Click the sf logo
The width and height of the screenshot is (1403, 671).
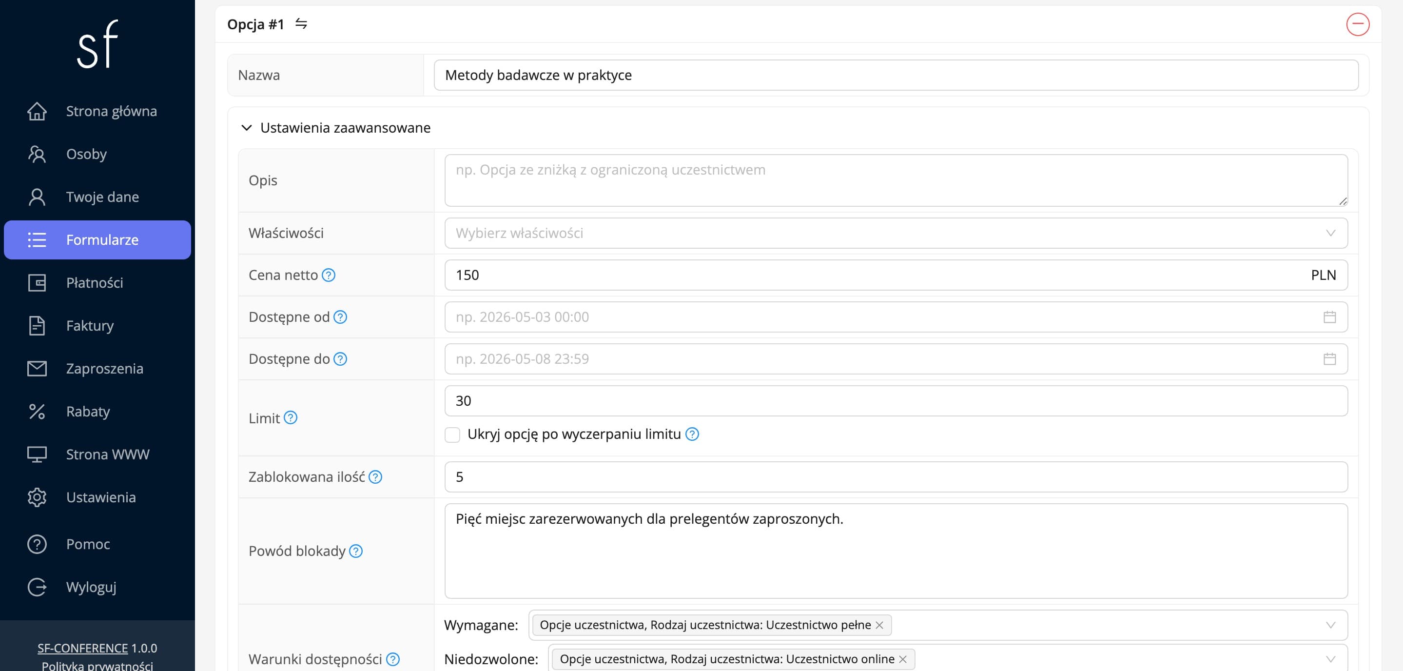coord(97,44)
